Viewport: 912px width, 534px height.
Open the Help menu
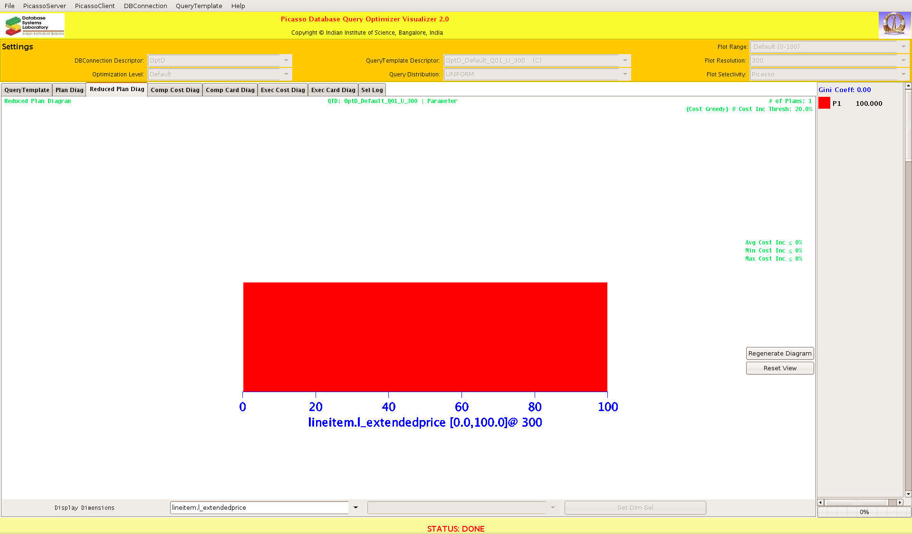click(238, 6)
